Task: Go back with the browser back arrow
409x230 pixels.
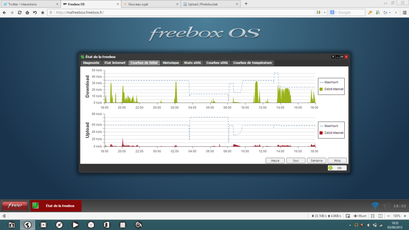Action: [4, 12]
